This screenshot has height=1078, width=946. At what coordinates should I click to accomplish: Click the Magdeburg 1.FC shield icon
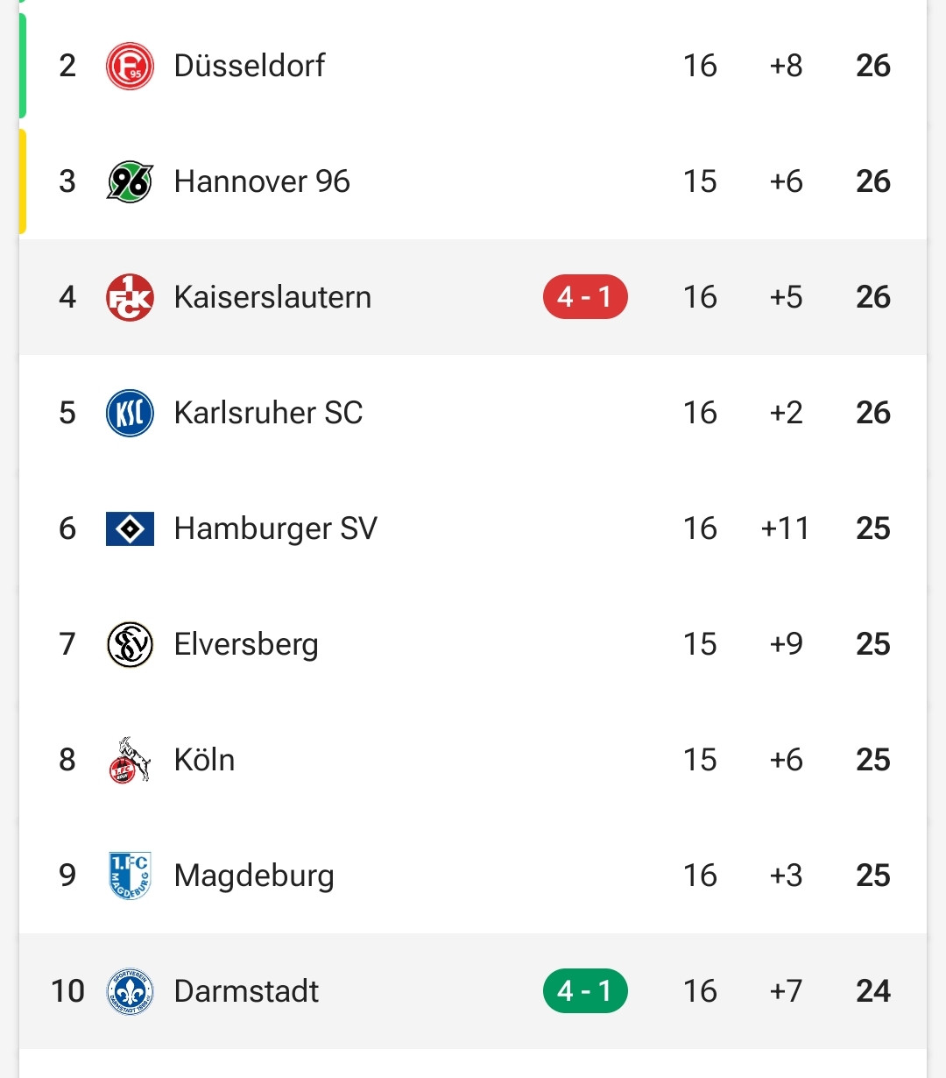click(x=130, y=876)
